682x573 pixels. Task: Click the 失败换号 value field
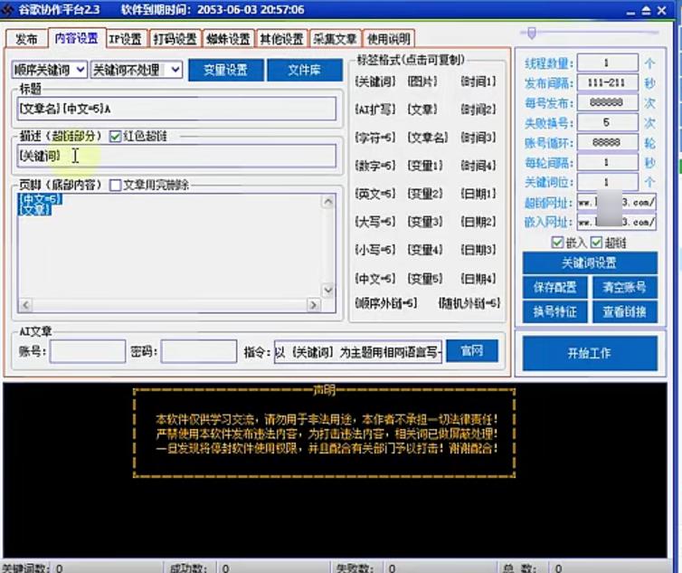pos(607,123)
